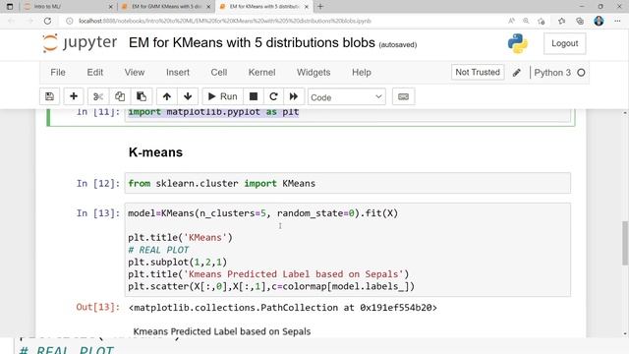Click the # REAL PLOT comment line
This screenshot has height=354, width=629.
[158, 250]
